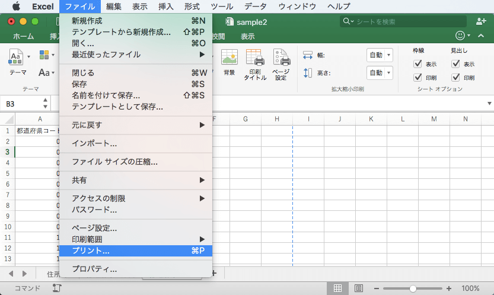Click the Select All corner triangle
This screenshot has width=494, height=295.
click(9, 119)
